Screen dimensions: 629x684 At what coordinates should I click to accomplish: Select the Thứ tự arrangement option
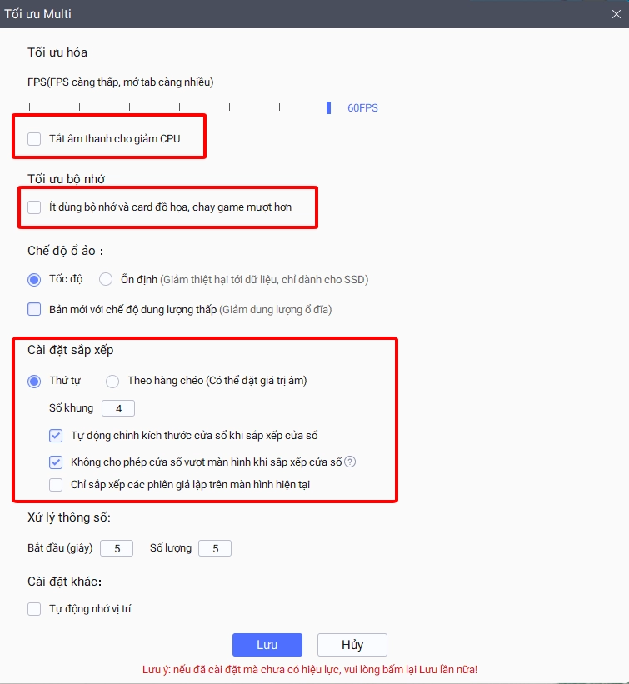pos(34,382)
